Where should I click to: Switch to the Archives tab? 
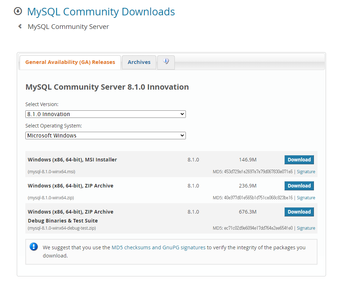click(139, 62)
